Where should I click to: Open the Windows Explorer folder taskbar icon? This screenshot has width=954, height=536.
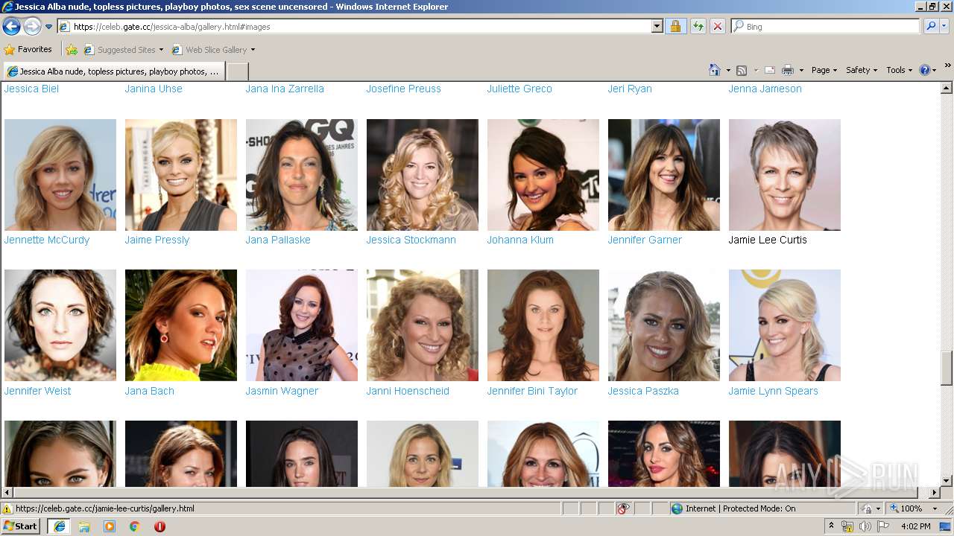pos(84,526)
